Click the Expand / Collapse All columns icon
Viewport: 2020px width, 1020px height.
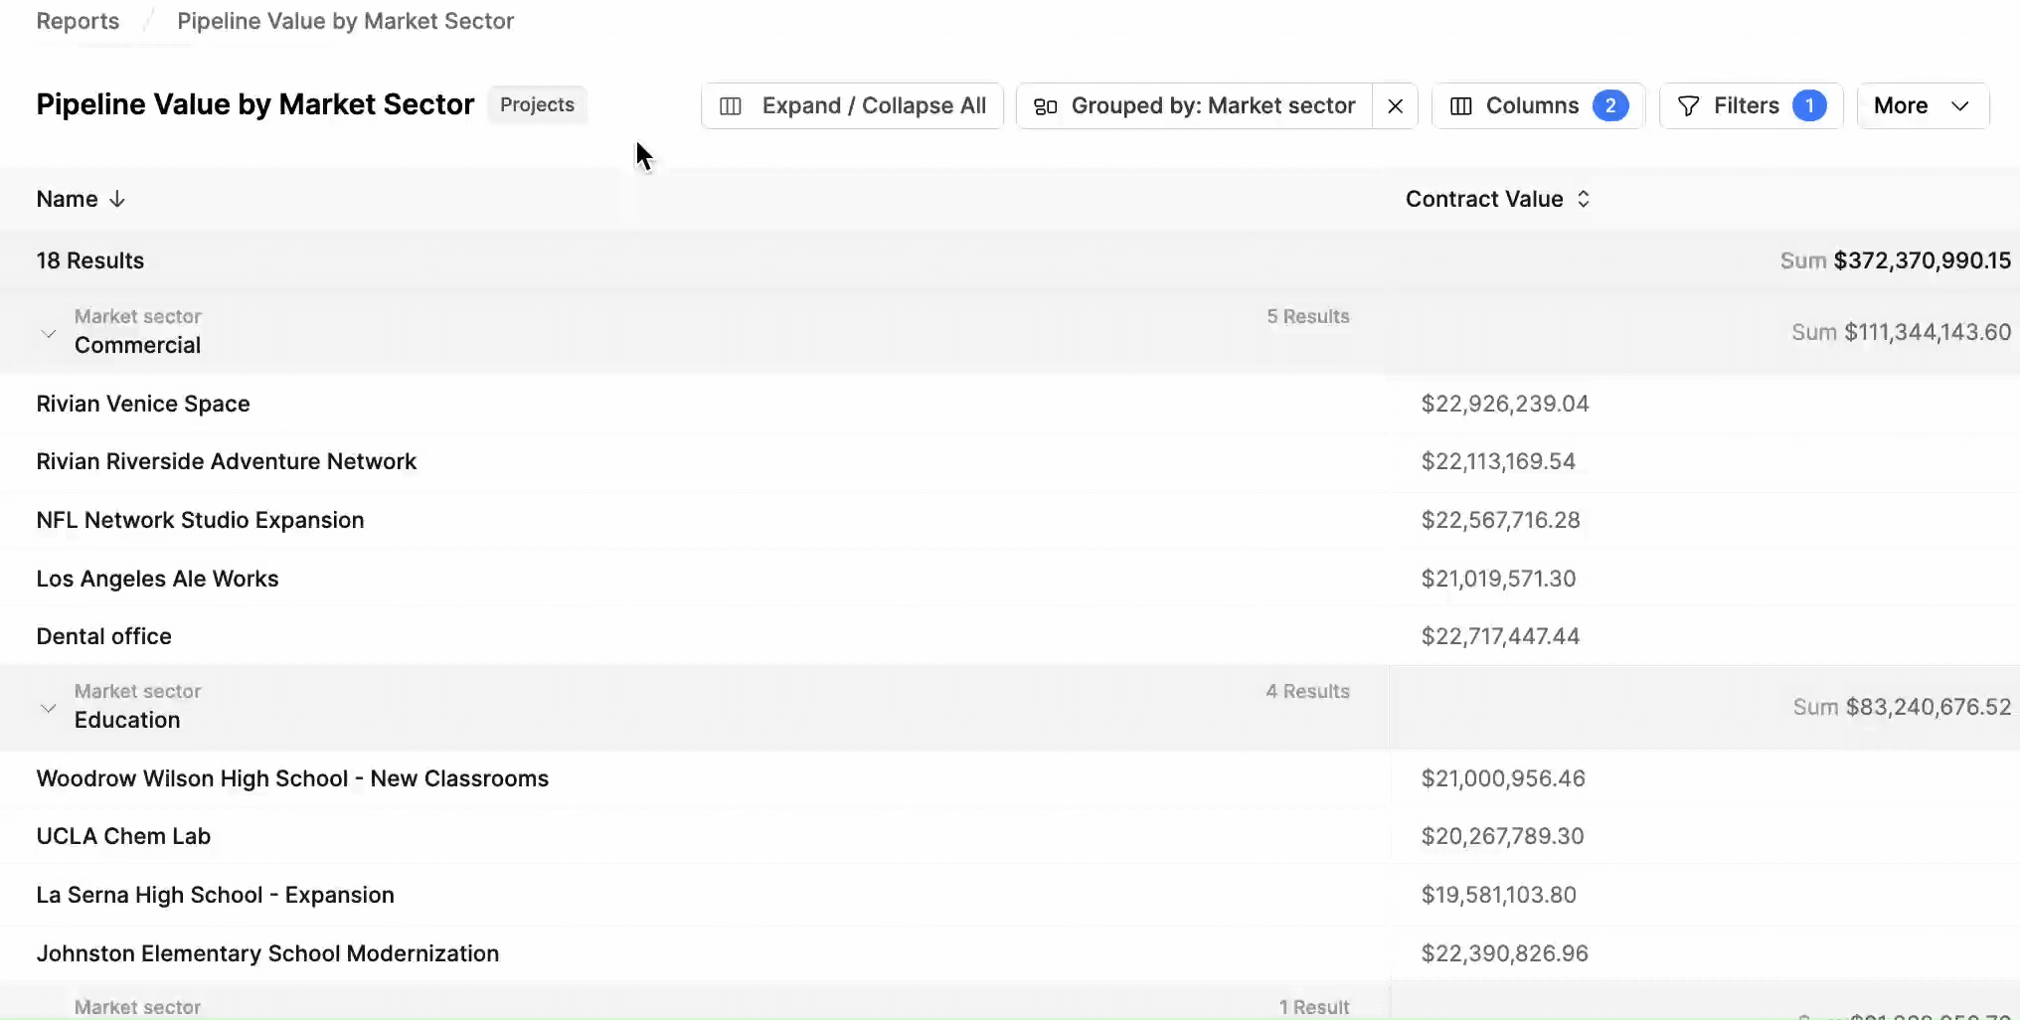(x=731, y=106)
